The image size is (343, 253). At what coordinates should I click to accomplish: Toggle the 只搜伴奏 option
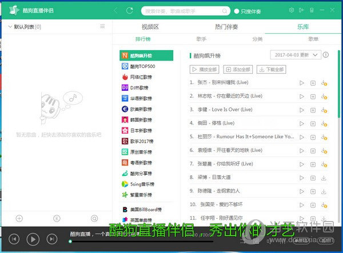coord(248,11)
